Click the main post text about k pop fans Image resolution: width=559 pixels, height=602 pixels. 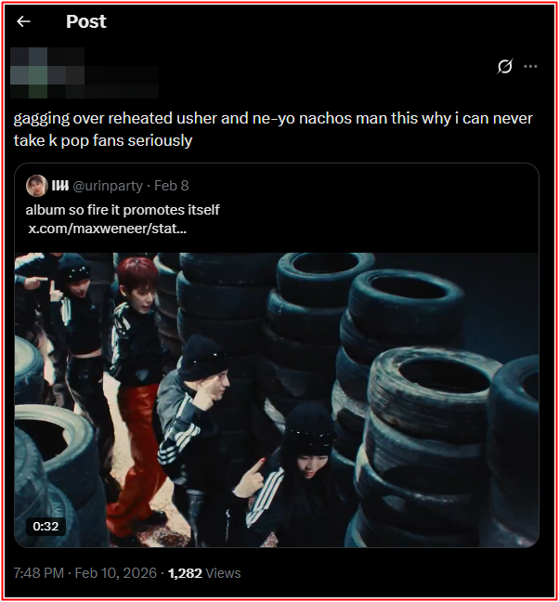[x=273, y=129]
